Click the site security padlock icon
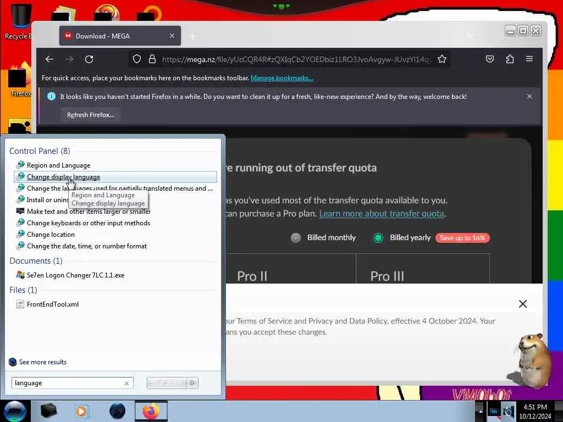The width and height of the screenshot is (563, 422). coord(152,59)
